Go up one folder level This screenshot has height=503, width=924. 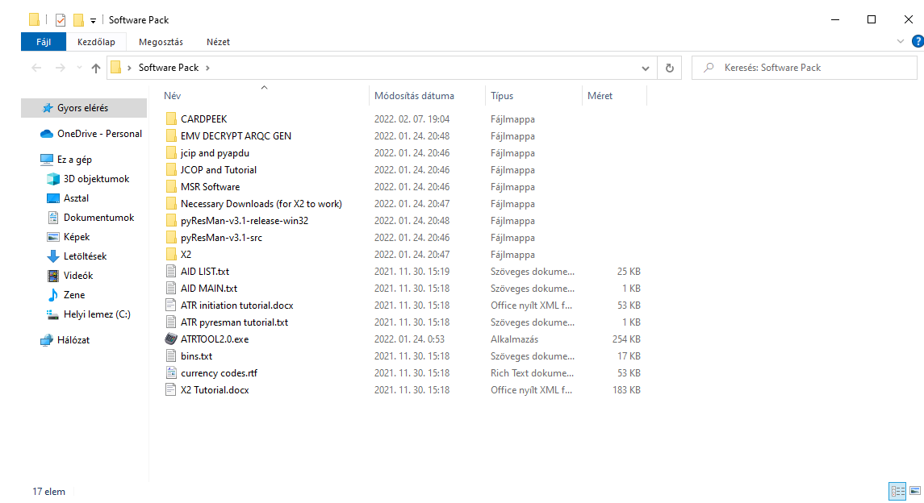click(96, 68)
